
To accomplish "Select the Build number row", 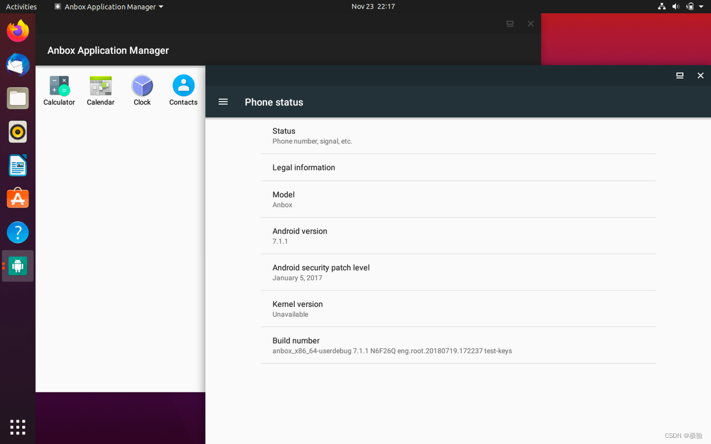I will (x=458, y=345).
